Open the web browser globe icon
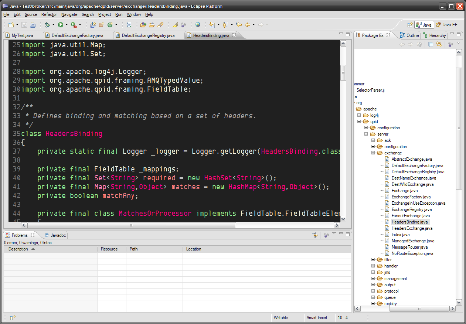The height and width of the screenshot is (324, 466). coord(198,25)
